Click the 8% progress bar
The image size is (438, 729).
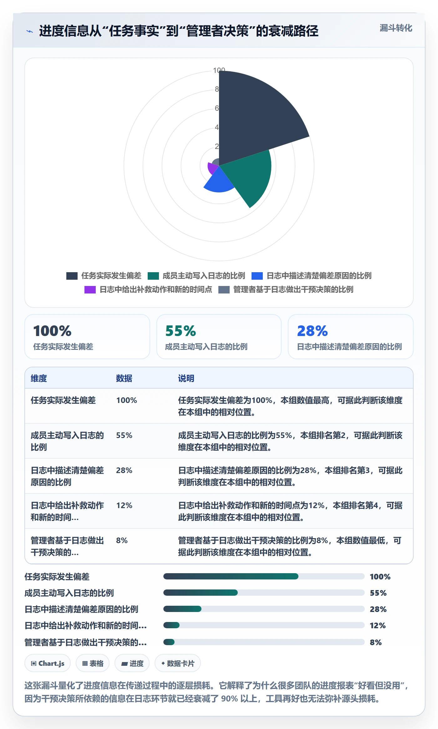[x=264, y=642]
